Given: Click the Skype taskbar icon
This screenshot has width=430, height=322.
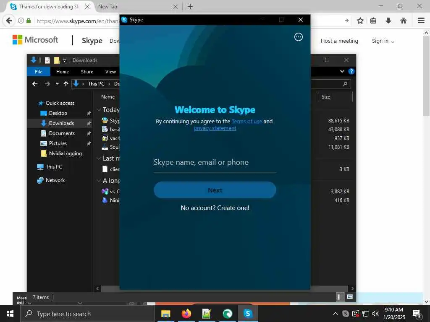Looking at the screenshot, I should [248, 314].
